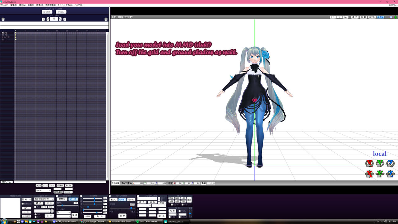Click the パース perspective button
Image resolution: width=398 pixels, height=224 pixels.
[73, 199]
